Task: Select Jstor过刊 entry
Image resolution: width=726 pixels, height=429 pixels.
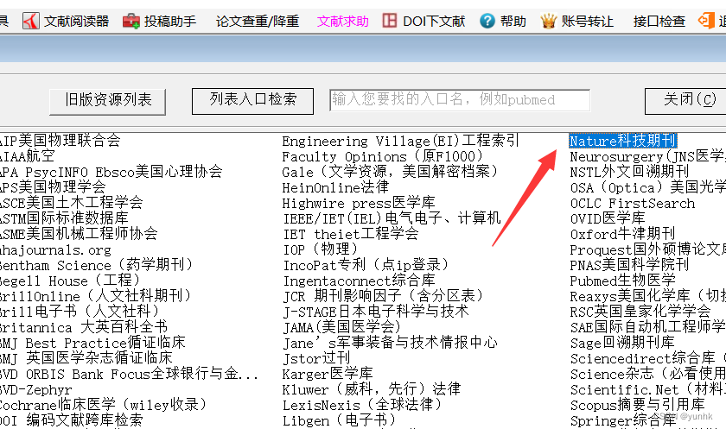Action: [316, 358]
